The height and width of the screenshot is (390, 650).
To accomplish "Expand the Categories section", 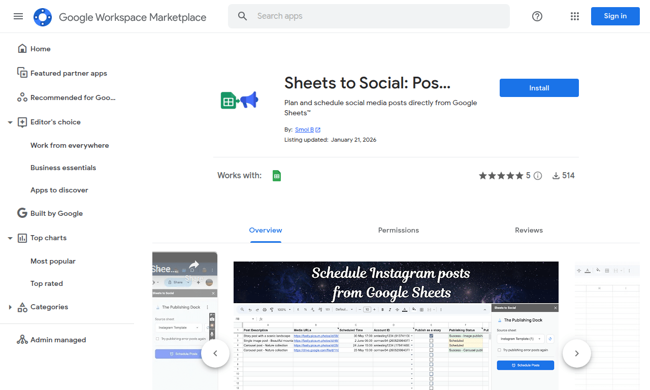I will pyautogui.click(x=10, y=307).
